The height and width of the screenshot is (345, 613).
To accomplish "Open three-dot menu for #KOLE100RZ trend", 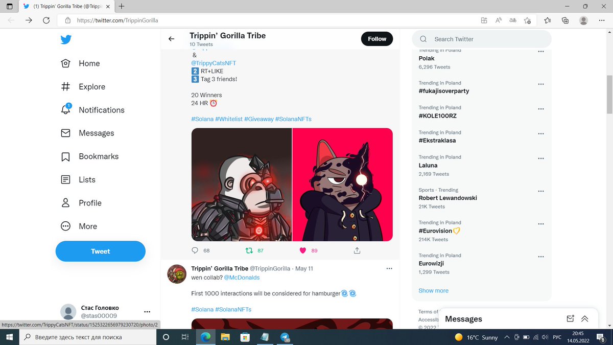I will [541, 109].
